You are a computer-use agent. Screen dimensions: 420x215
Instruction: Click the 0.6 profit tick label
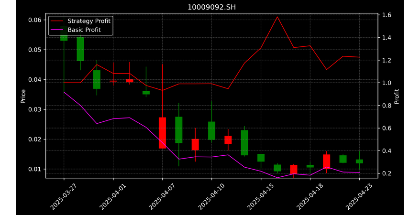pyautogui.click(x=387, y=129)
